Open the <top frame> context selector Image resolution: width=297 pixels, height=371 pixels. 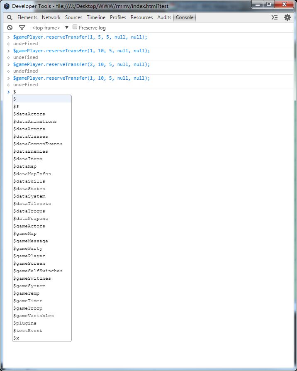point(46,28)
